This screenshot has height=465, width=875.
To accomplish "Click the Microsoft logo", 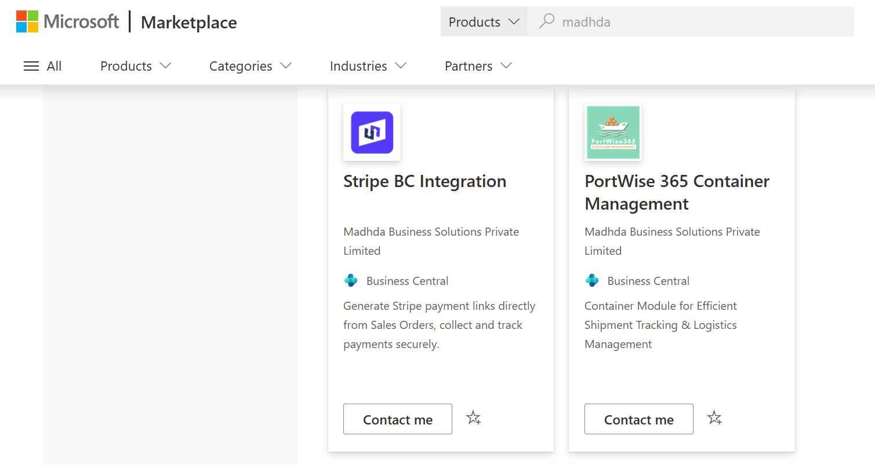I will 67,22.
